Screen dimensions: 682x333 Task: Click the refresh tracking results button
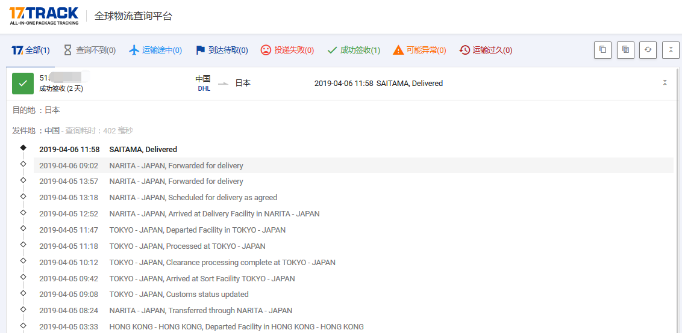(648, 50)
